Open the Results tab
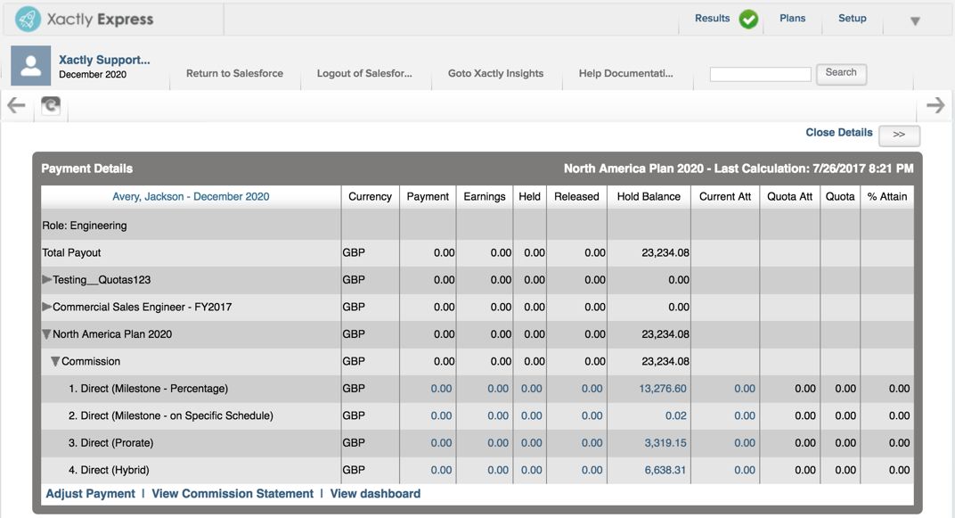The width and height of the screenshot is (955, 518). [x=712, y=19]
